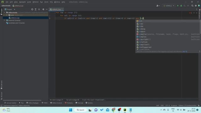
Task: Open the UTF-8 encoding selector
Action: [167, 105]
